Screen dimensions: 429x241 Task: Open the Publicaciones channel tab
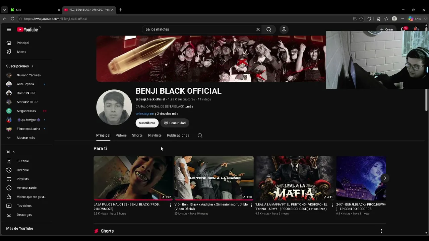click(178, 135)
